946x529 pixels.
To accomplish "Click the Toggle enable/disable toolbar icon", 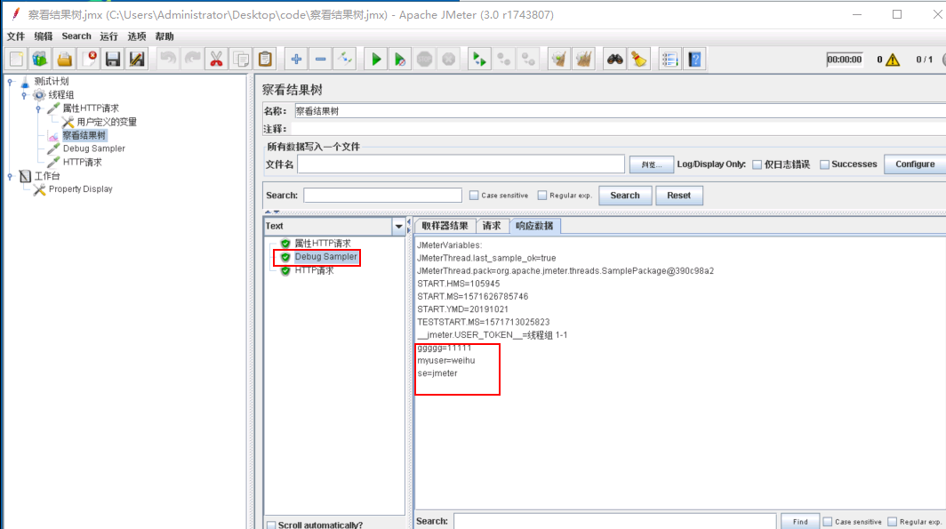I will (344, 59).
